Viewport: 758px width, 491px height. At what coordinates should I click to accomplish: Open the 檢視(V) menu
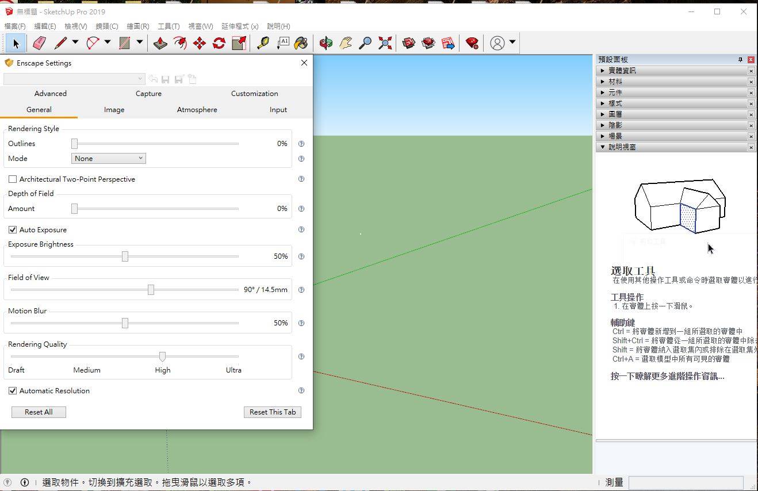point(76,26)
